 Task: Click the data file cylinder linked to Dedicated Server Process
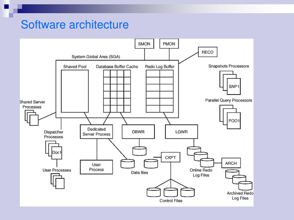(x=128, y=164)
